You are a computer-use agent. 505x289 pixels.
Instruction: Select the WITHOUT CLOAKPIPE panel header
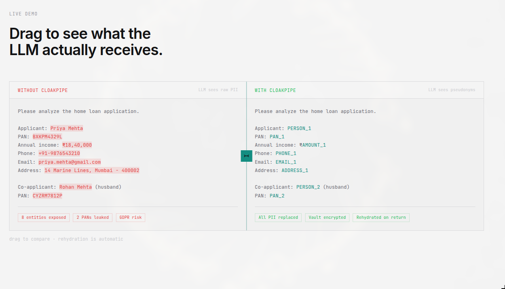click(42, 90)
